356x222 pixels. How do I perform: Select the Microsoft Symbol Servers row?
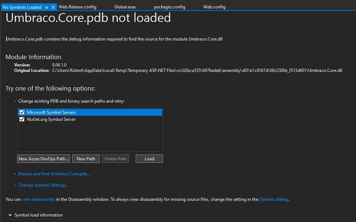pyautogui.click(x=90, y=112)
